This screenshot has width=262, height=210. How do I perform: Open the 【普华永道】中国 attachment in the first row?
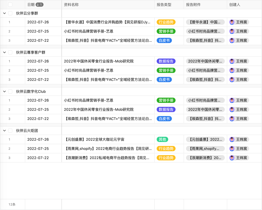(x=205, y=22)
